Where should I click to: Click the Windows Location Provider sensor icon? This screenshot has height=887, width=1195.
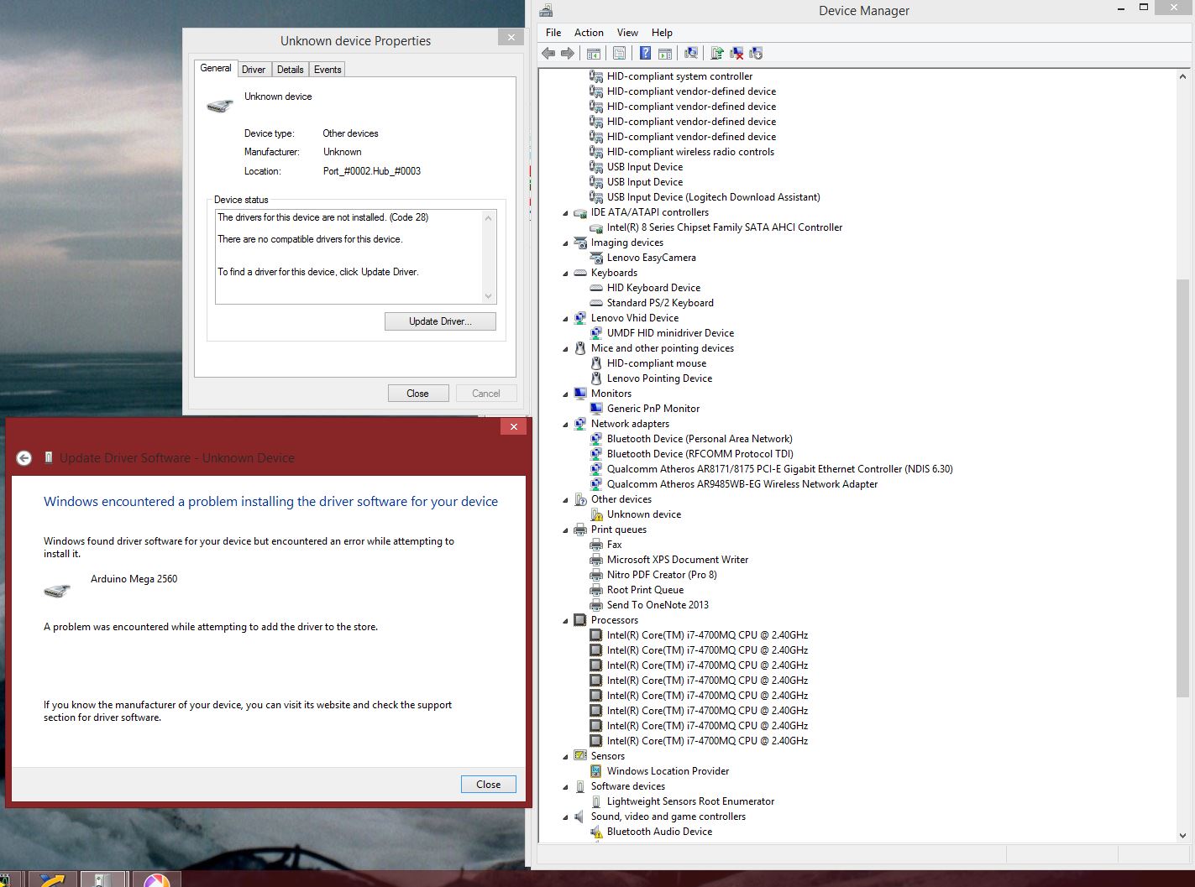(596, 771)
